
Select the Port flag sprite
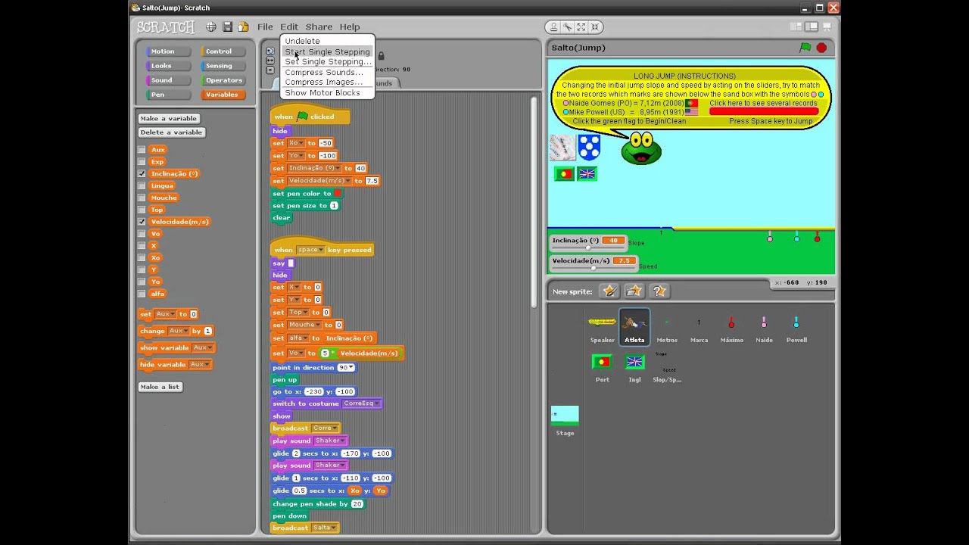tap(603, 366)
